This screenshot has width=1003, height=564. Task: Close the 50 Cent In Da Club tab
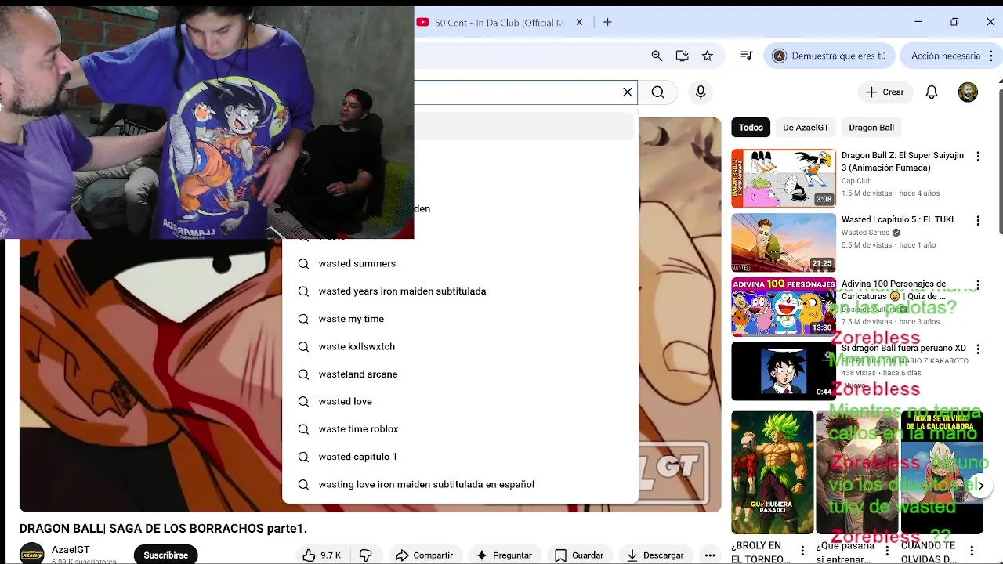[579, 23]
